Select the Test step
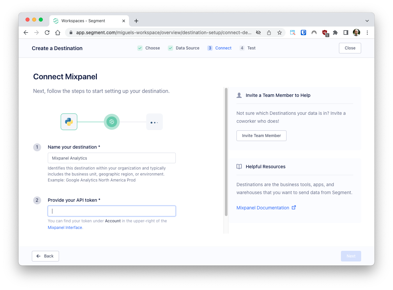Image resolution: width=393 pixels, height=290 pixels. [x=247, y=48]
